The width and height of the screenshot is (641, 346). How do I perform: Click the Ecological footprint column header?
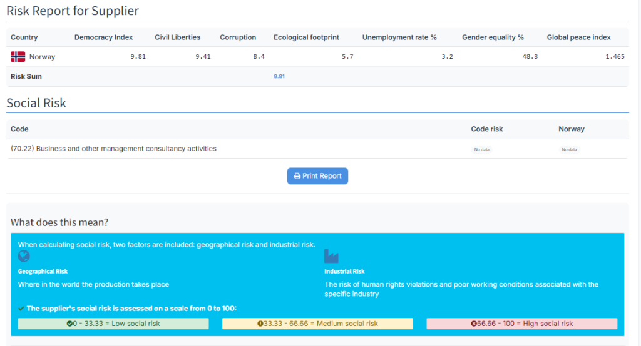306,37
